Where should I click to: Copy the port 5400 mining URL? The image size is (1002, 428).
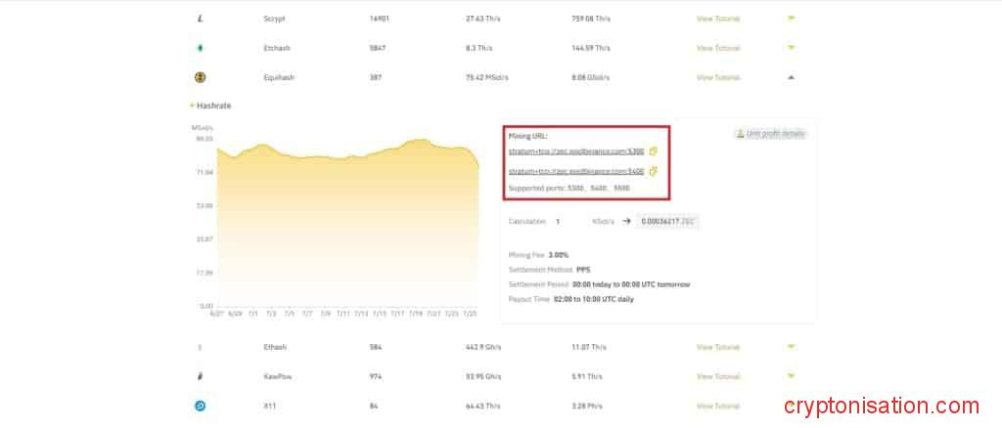pos(654,171)
